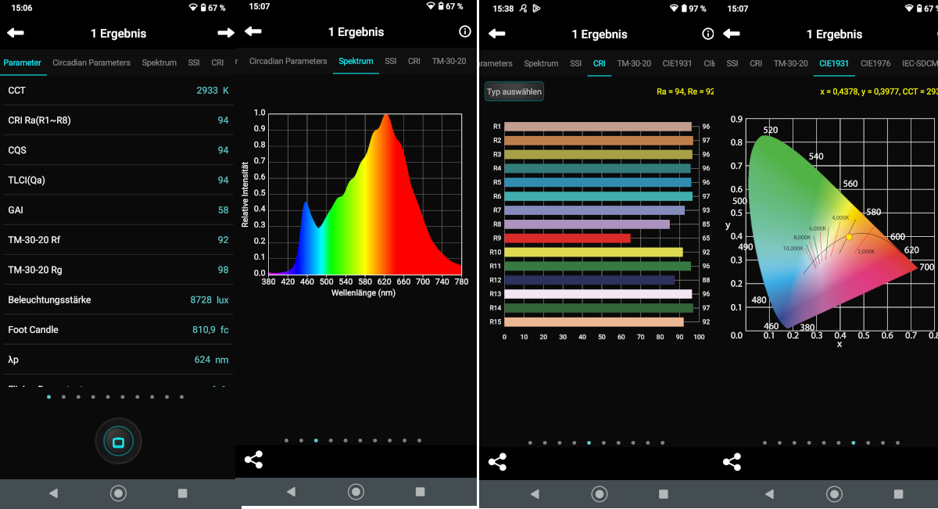Viewport: 938px width, 509px height.
Task: Tap the share icon on the CRI bar chart screen
Action: click(x=497, y=462)
